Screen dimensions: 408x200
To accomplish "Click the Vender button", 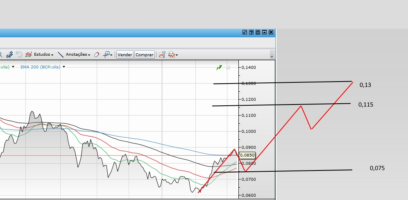I will [x=125, y=55].
